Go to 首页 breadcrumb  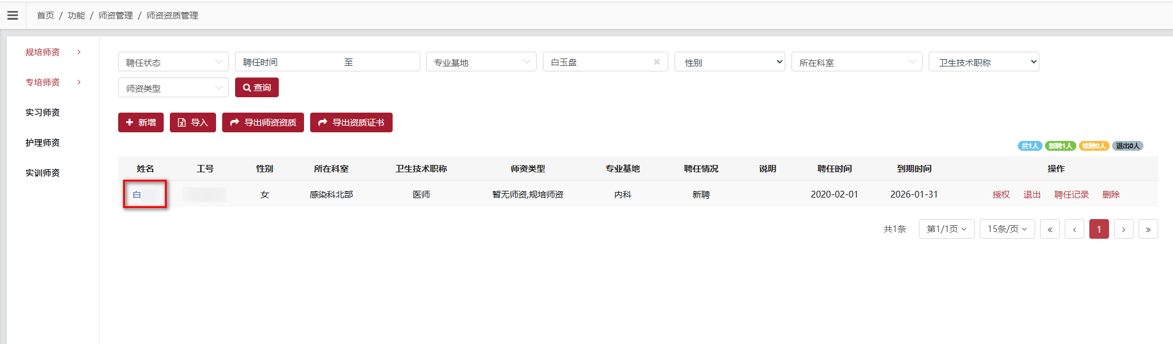(x=46, y=15)
